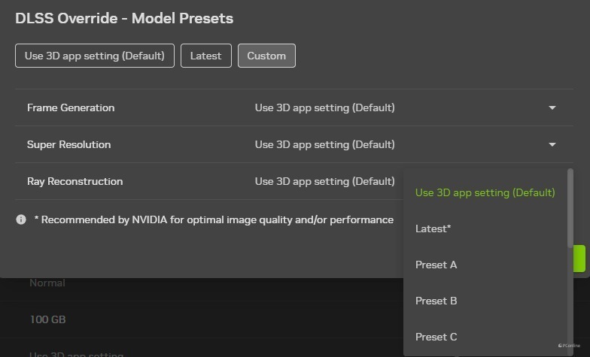Screen dimensions: 590x357
Task: Click the dimmed '100 GB' setting row
Action: pos(47,319)
